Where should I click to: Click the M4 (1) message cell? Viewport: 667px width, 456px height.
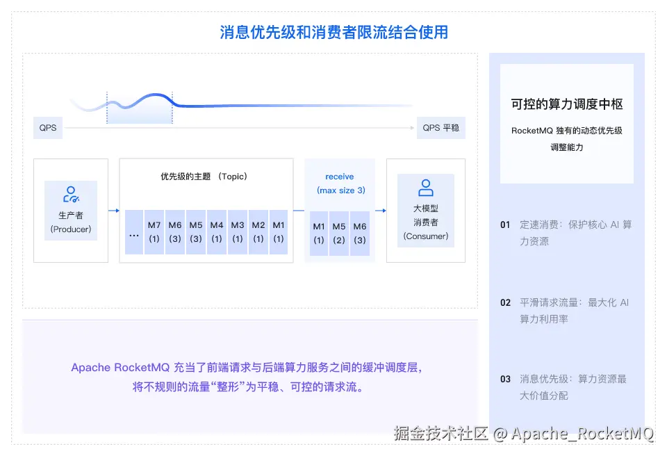pyautogui.click(x=217, y=232)
